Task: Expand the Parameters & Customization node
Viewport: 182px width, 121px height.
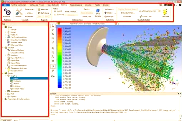Action: pyautogui.click(x=3, y=99)
